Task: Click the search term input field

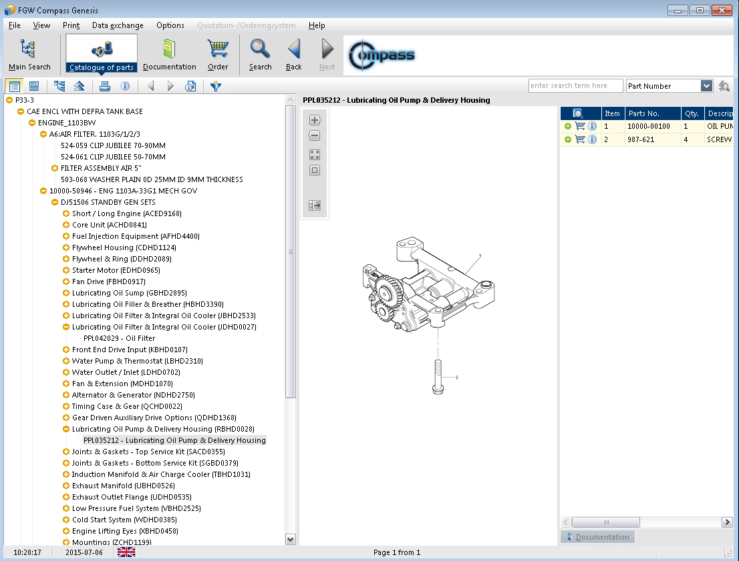Action: 575,86
